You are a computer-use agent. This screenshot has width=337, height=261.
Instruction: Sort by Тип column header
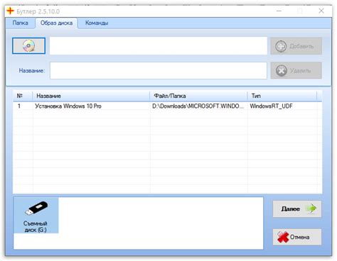coord(282,96)
